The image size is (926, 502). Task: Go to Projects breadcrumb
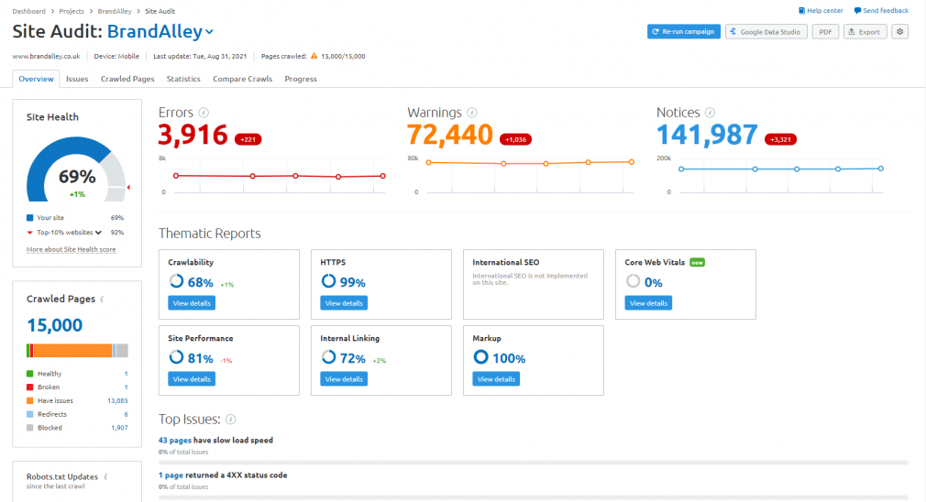click(72, 11)
